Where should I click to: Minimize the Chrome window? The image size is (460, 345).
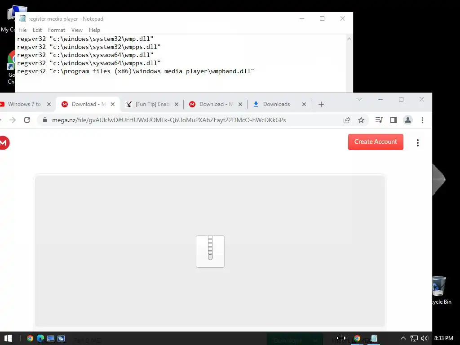[x=380, y=99]
